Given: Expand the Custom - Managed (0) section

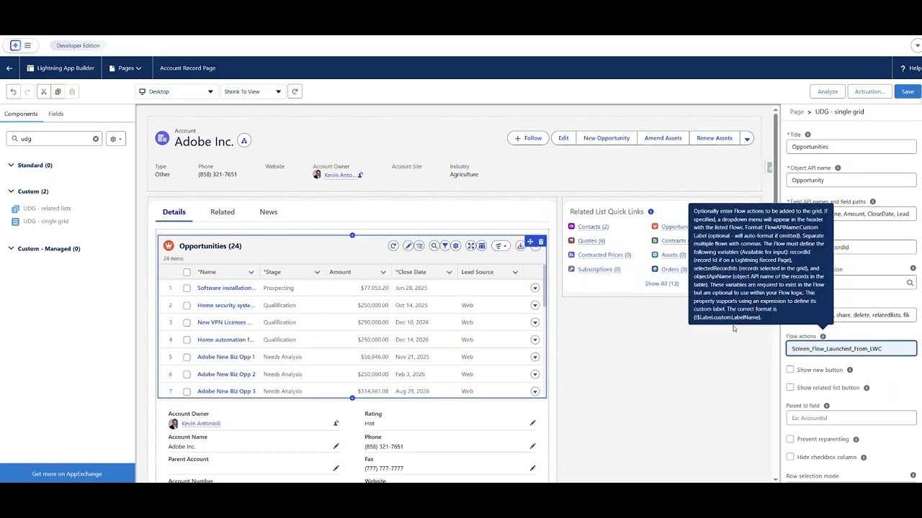Looking at the screenshot, I should [x=11, y=249].
